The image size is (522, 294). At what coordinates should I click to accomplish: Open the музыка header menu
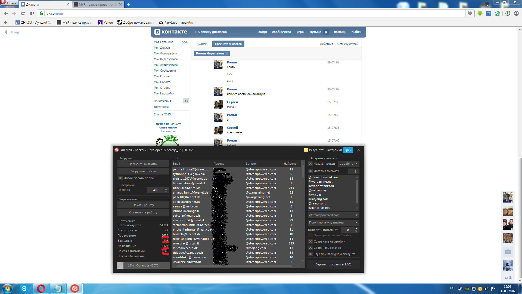pos(315,32)
